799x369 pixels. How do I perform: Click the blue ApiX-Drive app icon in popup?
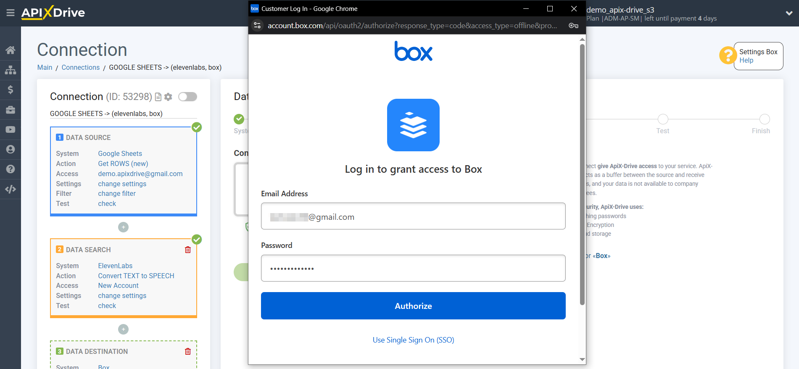click(413, 125)
